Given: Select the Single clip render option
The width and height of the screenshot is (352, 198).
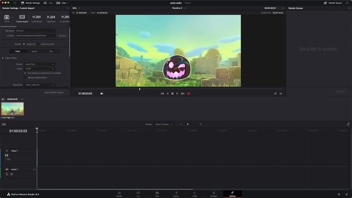Looking at the screenshot, I should point(24,44).
